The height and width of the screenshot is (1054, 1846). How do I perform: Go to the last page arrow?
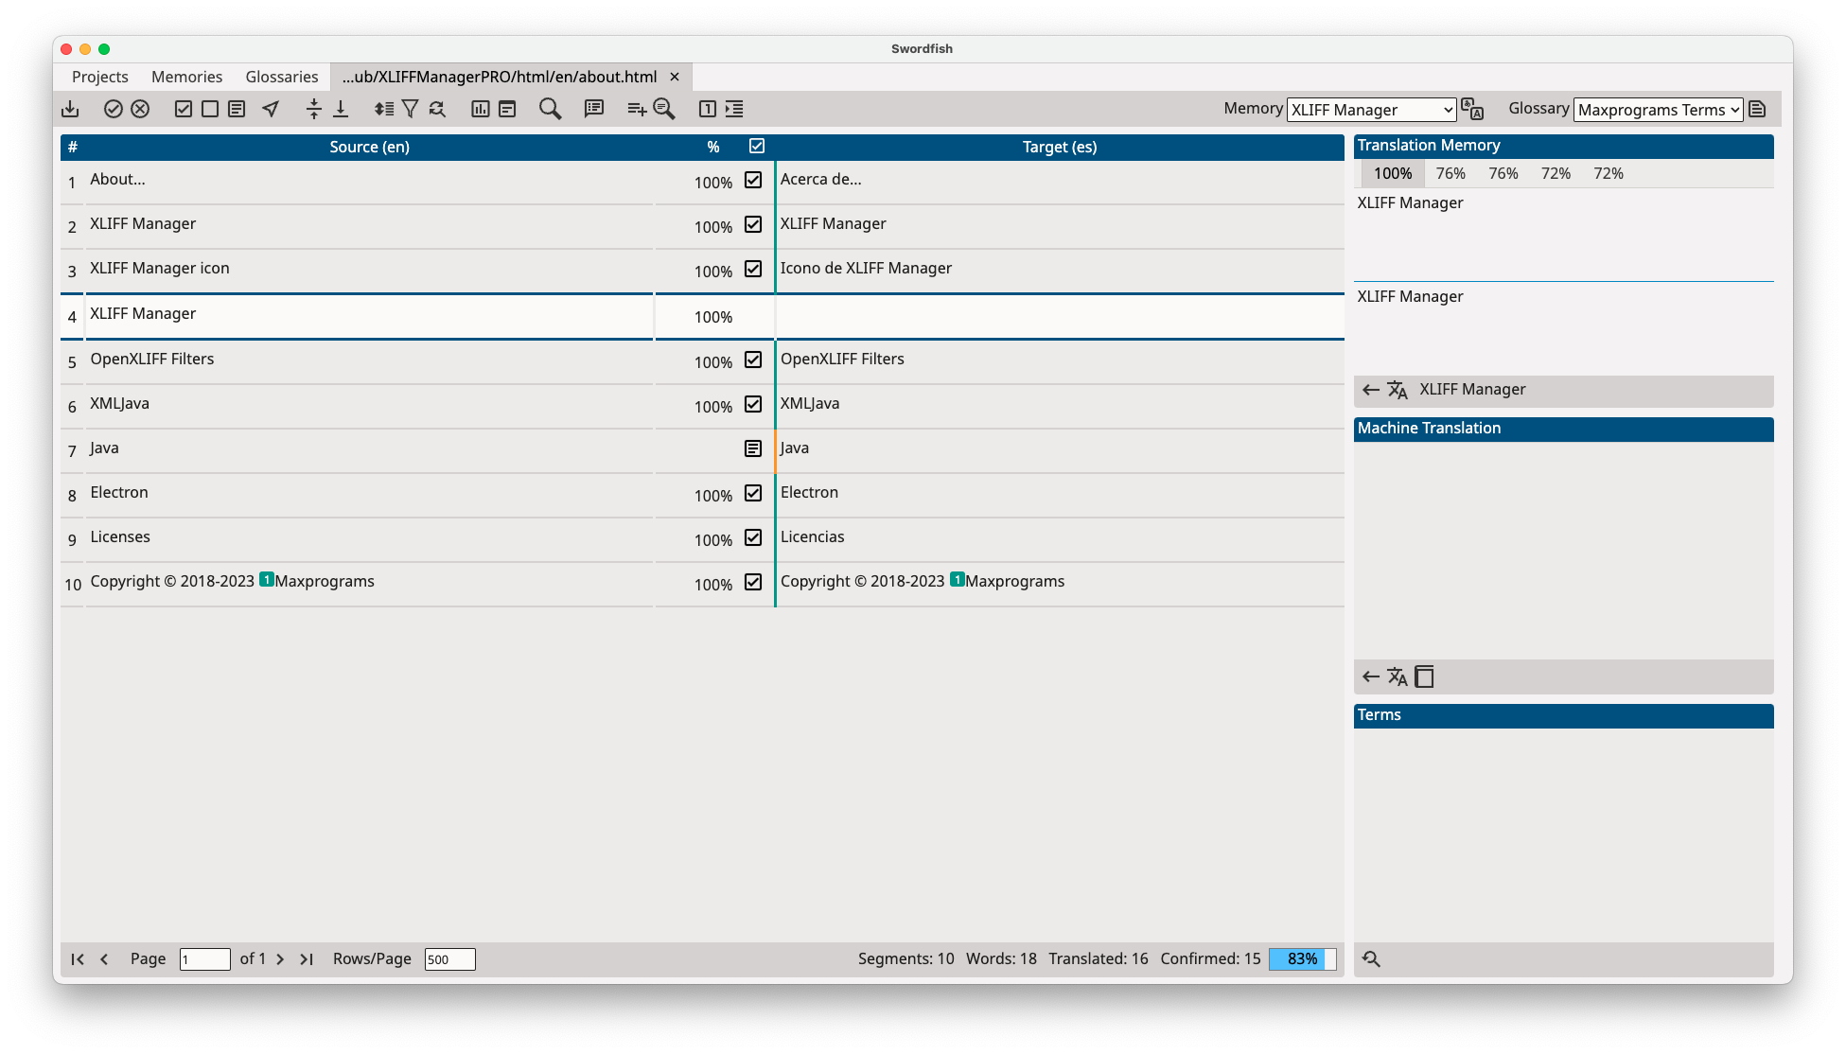[x=307, y=958]
